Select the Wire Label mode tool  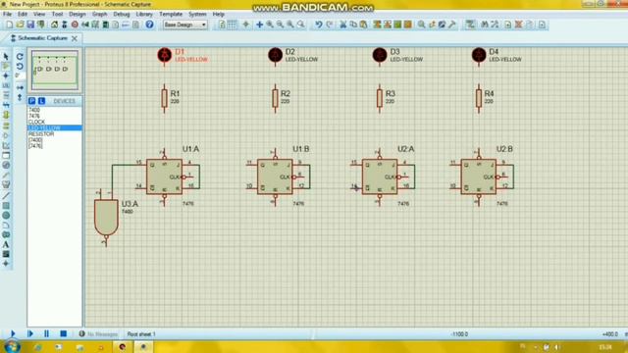[x=6, y=85]
